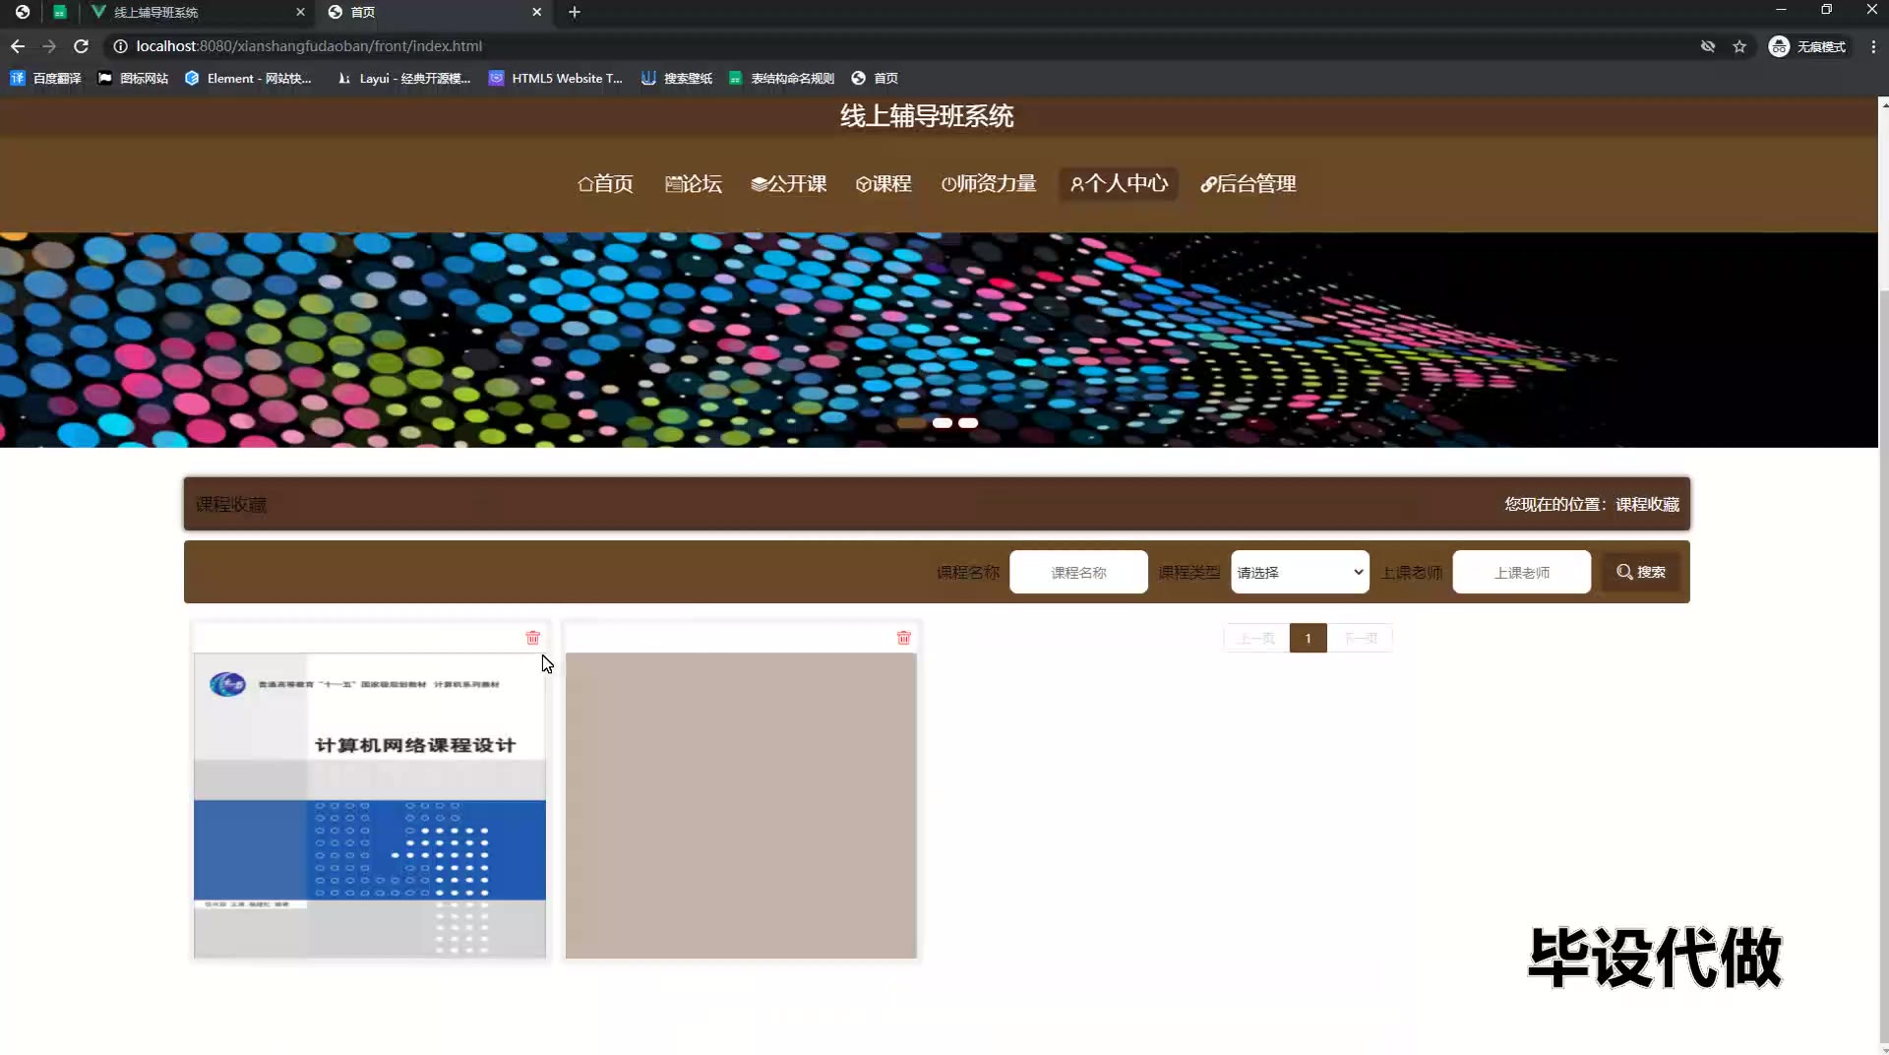Open the Element bookmark
Viewport: 1889px width, 1055px height.
[248, 79]
